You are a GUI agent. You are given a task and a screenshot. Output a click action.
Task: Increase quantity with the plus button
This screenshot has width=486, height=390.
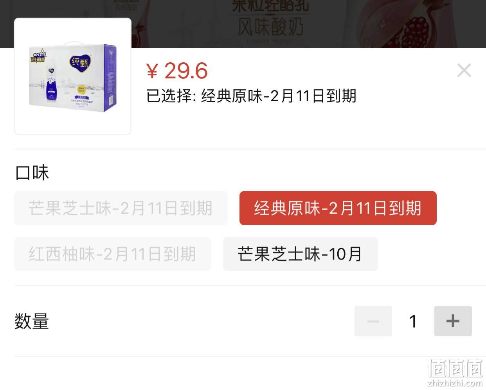453,321
